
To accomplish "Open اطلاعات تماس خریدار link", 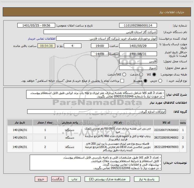I will tap(42, 39).
